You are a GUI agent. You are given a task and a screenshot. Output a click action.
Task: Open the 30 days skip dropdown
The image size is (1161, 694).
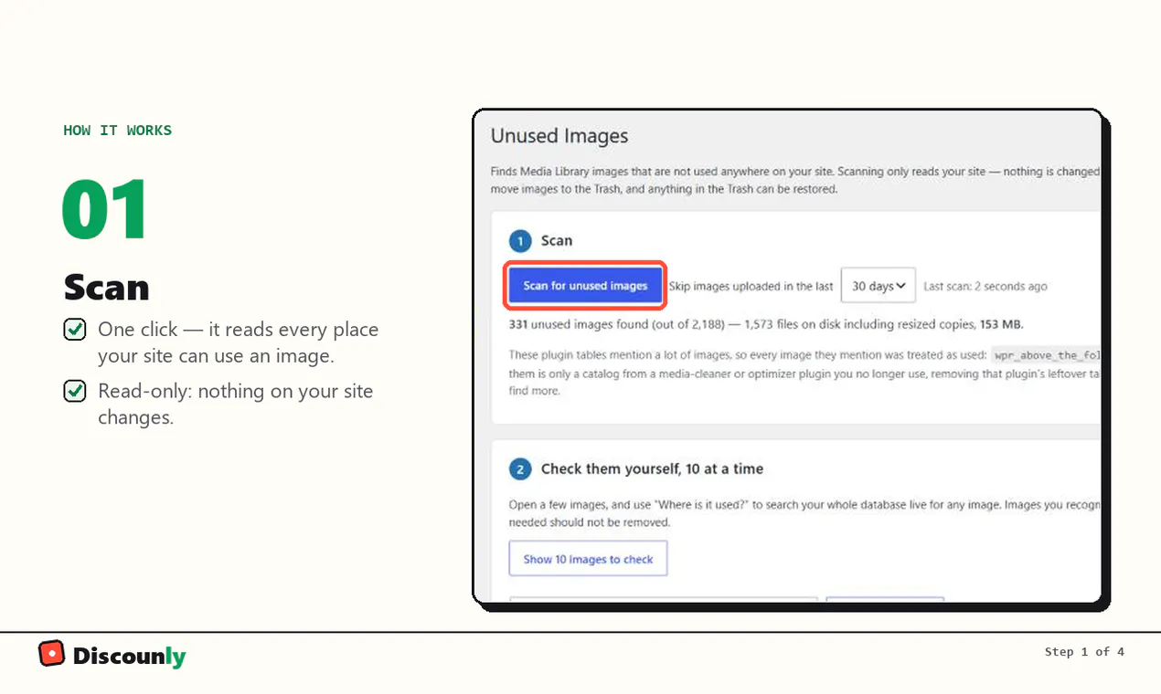point(878,286)
